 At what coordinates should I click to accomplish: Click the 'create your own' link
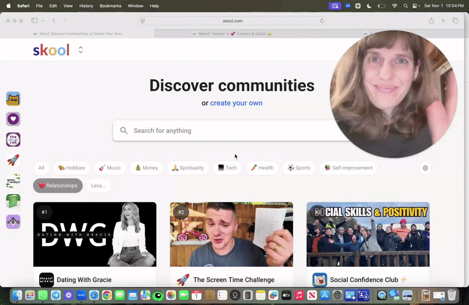tap(236, 103)
